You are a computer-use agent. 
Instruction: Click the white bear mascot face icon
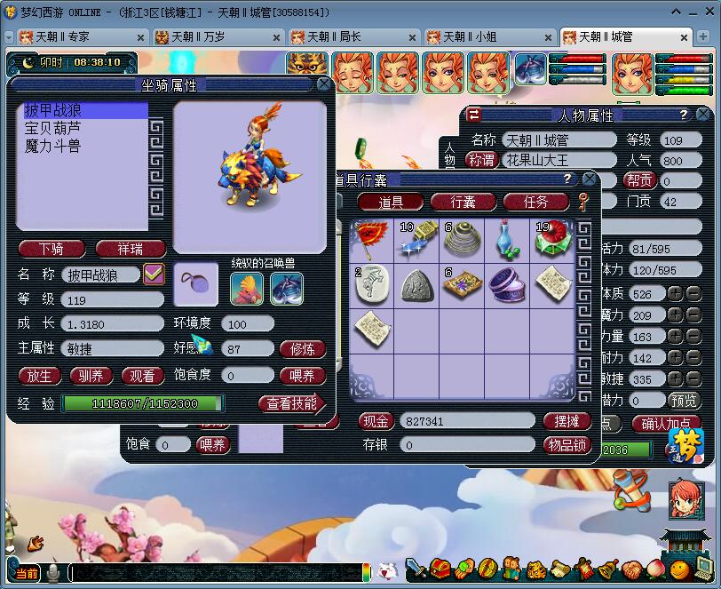(x=387, y=571)
